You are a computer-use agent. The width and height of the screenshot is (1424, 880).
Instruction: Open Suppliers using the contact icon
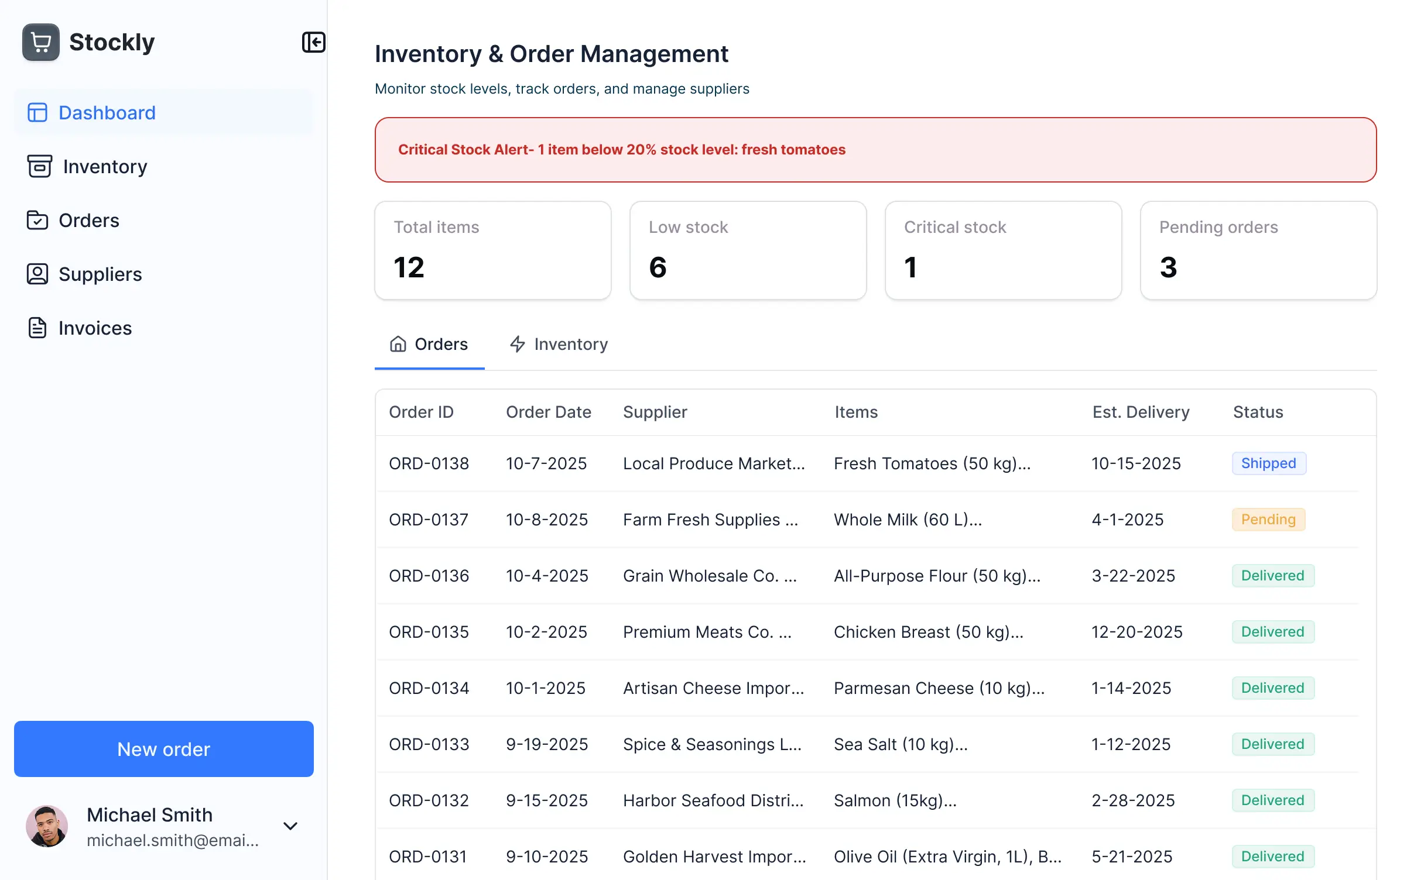[37, 274]
